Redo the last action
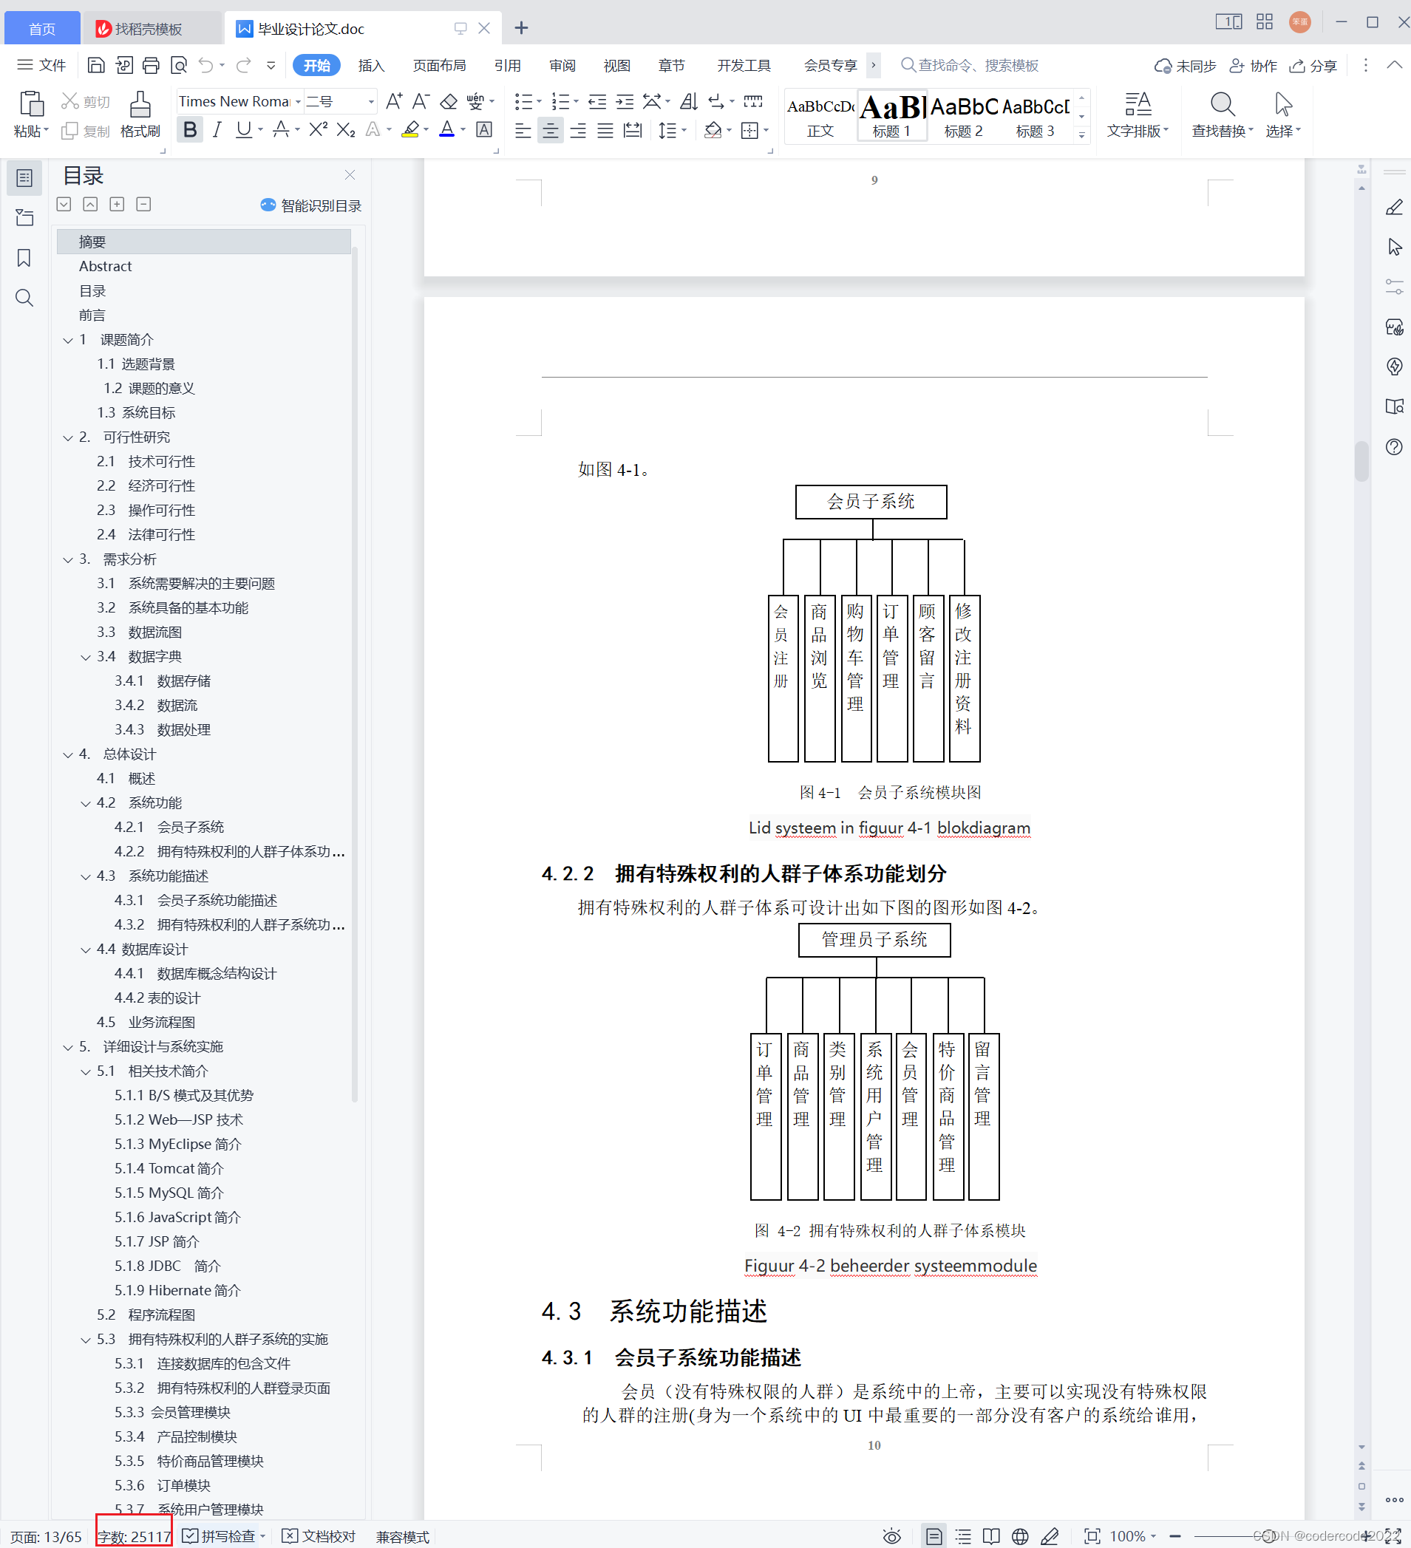Viewport: 1411px width, 1548px height. tap(243, 65)
